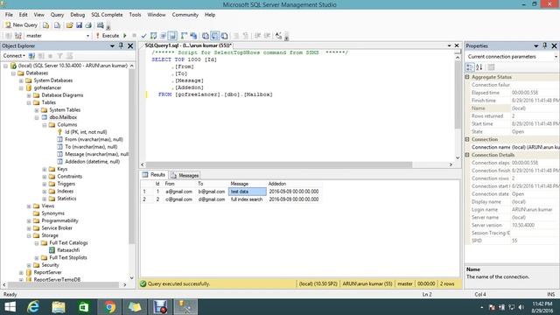Click the Alphabetical sort icon in Properties
The height and width of the screenshot is (315, 560).
479,67
